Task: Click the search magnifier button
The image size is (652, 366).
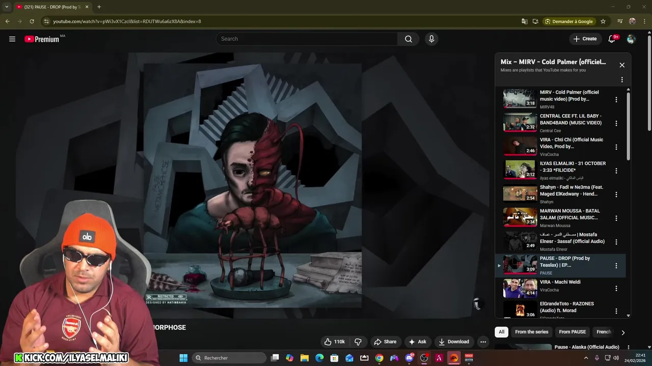Action: (x=409, y=39)
